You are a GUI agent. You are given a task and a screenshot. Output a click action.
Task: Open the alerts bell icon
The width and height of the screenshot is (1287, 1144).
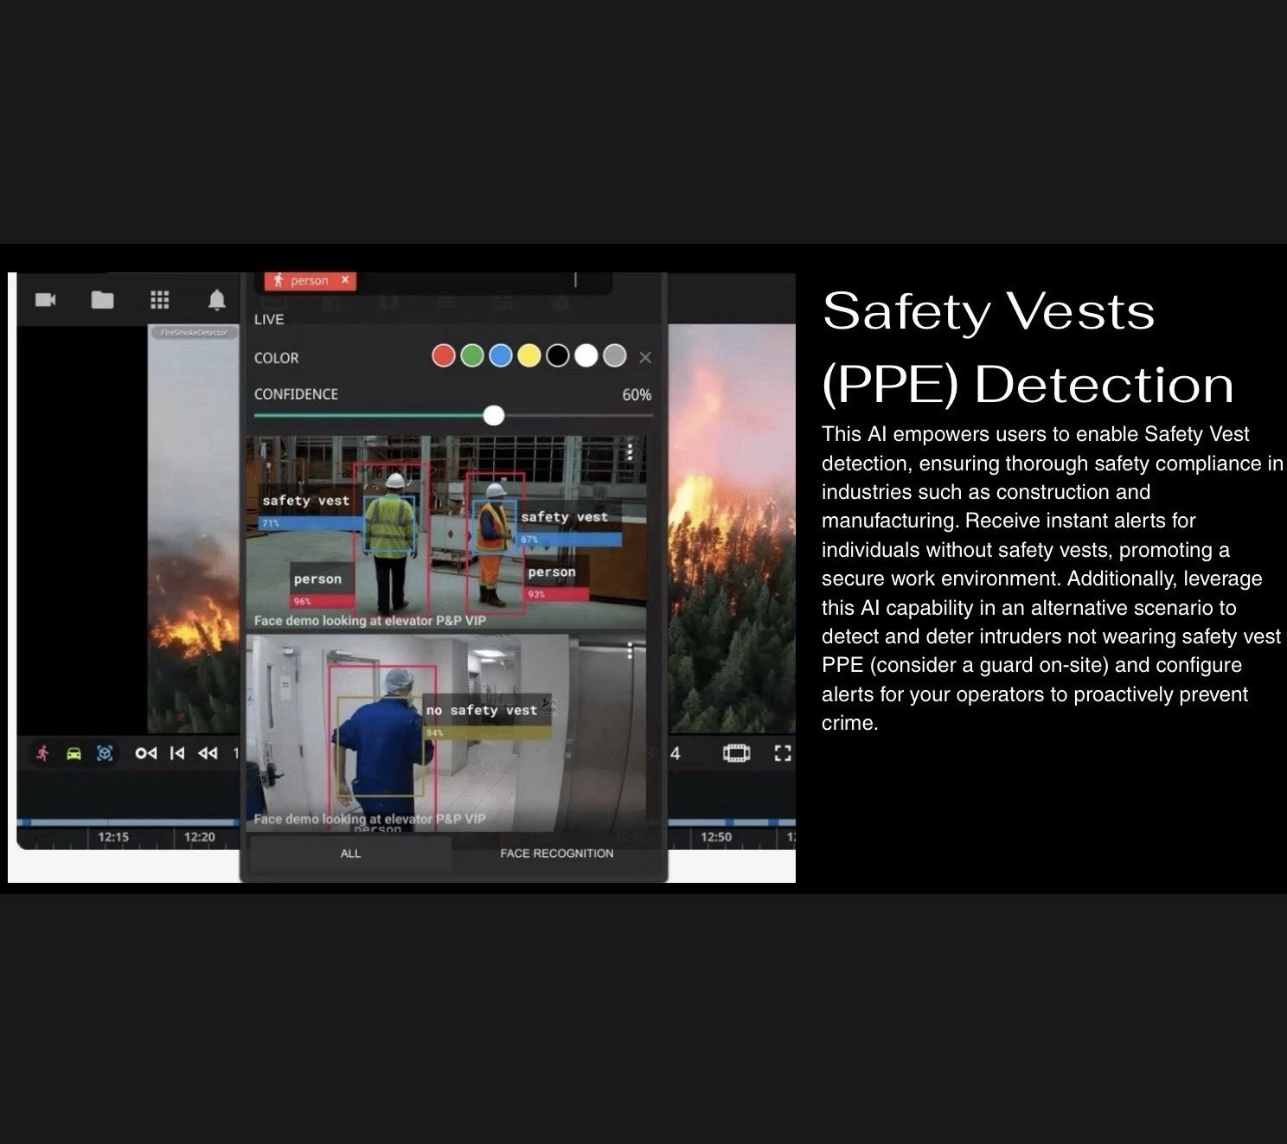click(x=216, y=299)
